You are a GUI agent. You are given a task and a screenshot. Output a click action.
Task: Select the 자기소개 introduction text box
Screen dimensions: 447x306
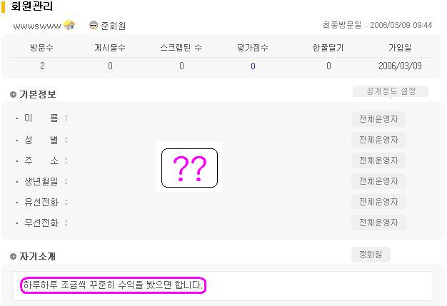pos(223,285)
